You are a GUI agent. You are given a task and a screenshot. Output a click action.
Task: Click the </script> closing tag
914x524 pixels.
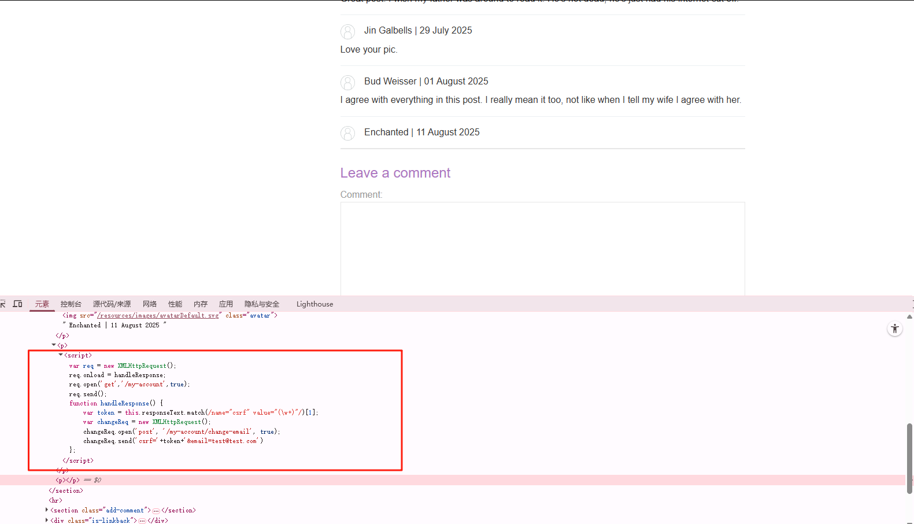78,460
